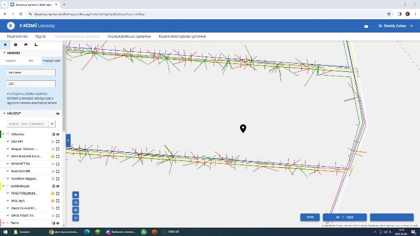Open the mail envelope icon in header
The height and width of the screenshot is (236, 420).
366,26
